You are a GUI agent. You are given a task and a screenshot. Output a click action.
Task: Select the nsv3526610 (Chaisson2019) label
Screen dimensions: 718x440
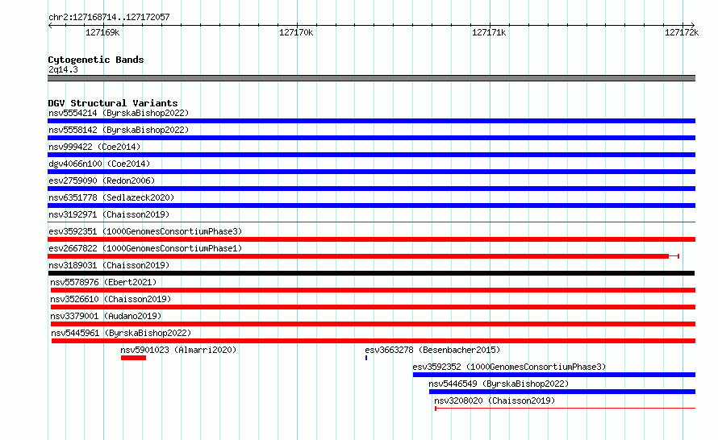(x=111, y=299)
